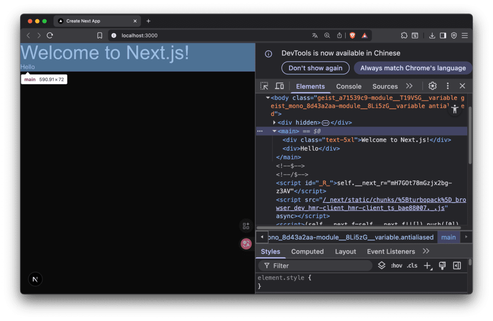Show more DevTools tabs via chevrons

click(x=409, y=86)
